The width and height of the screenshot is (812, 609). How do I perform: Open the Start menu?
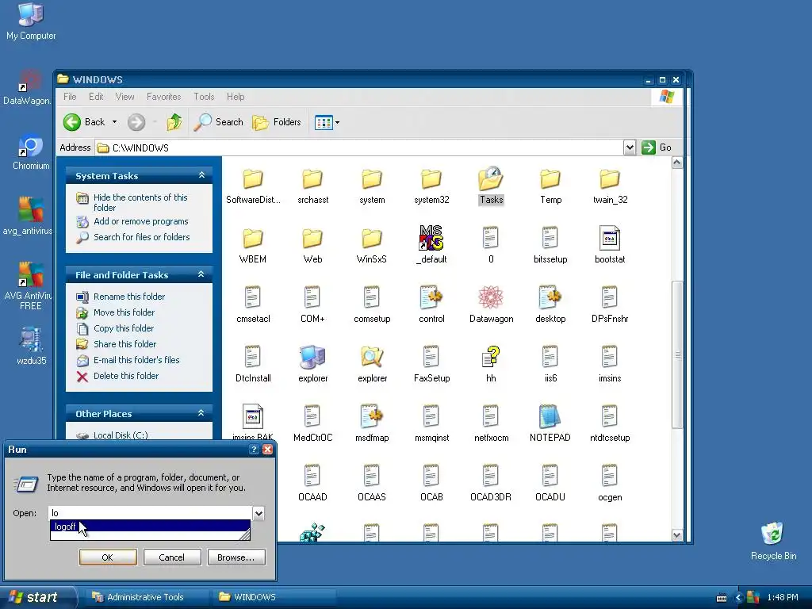[x=37, y=597]
